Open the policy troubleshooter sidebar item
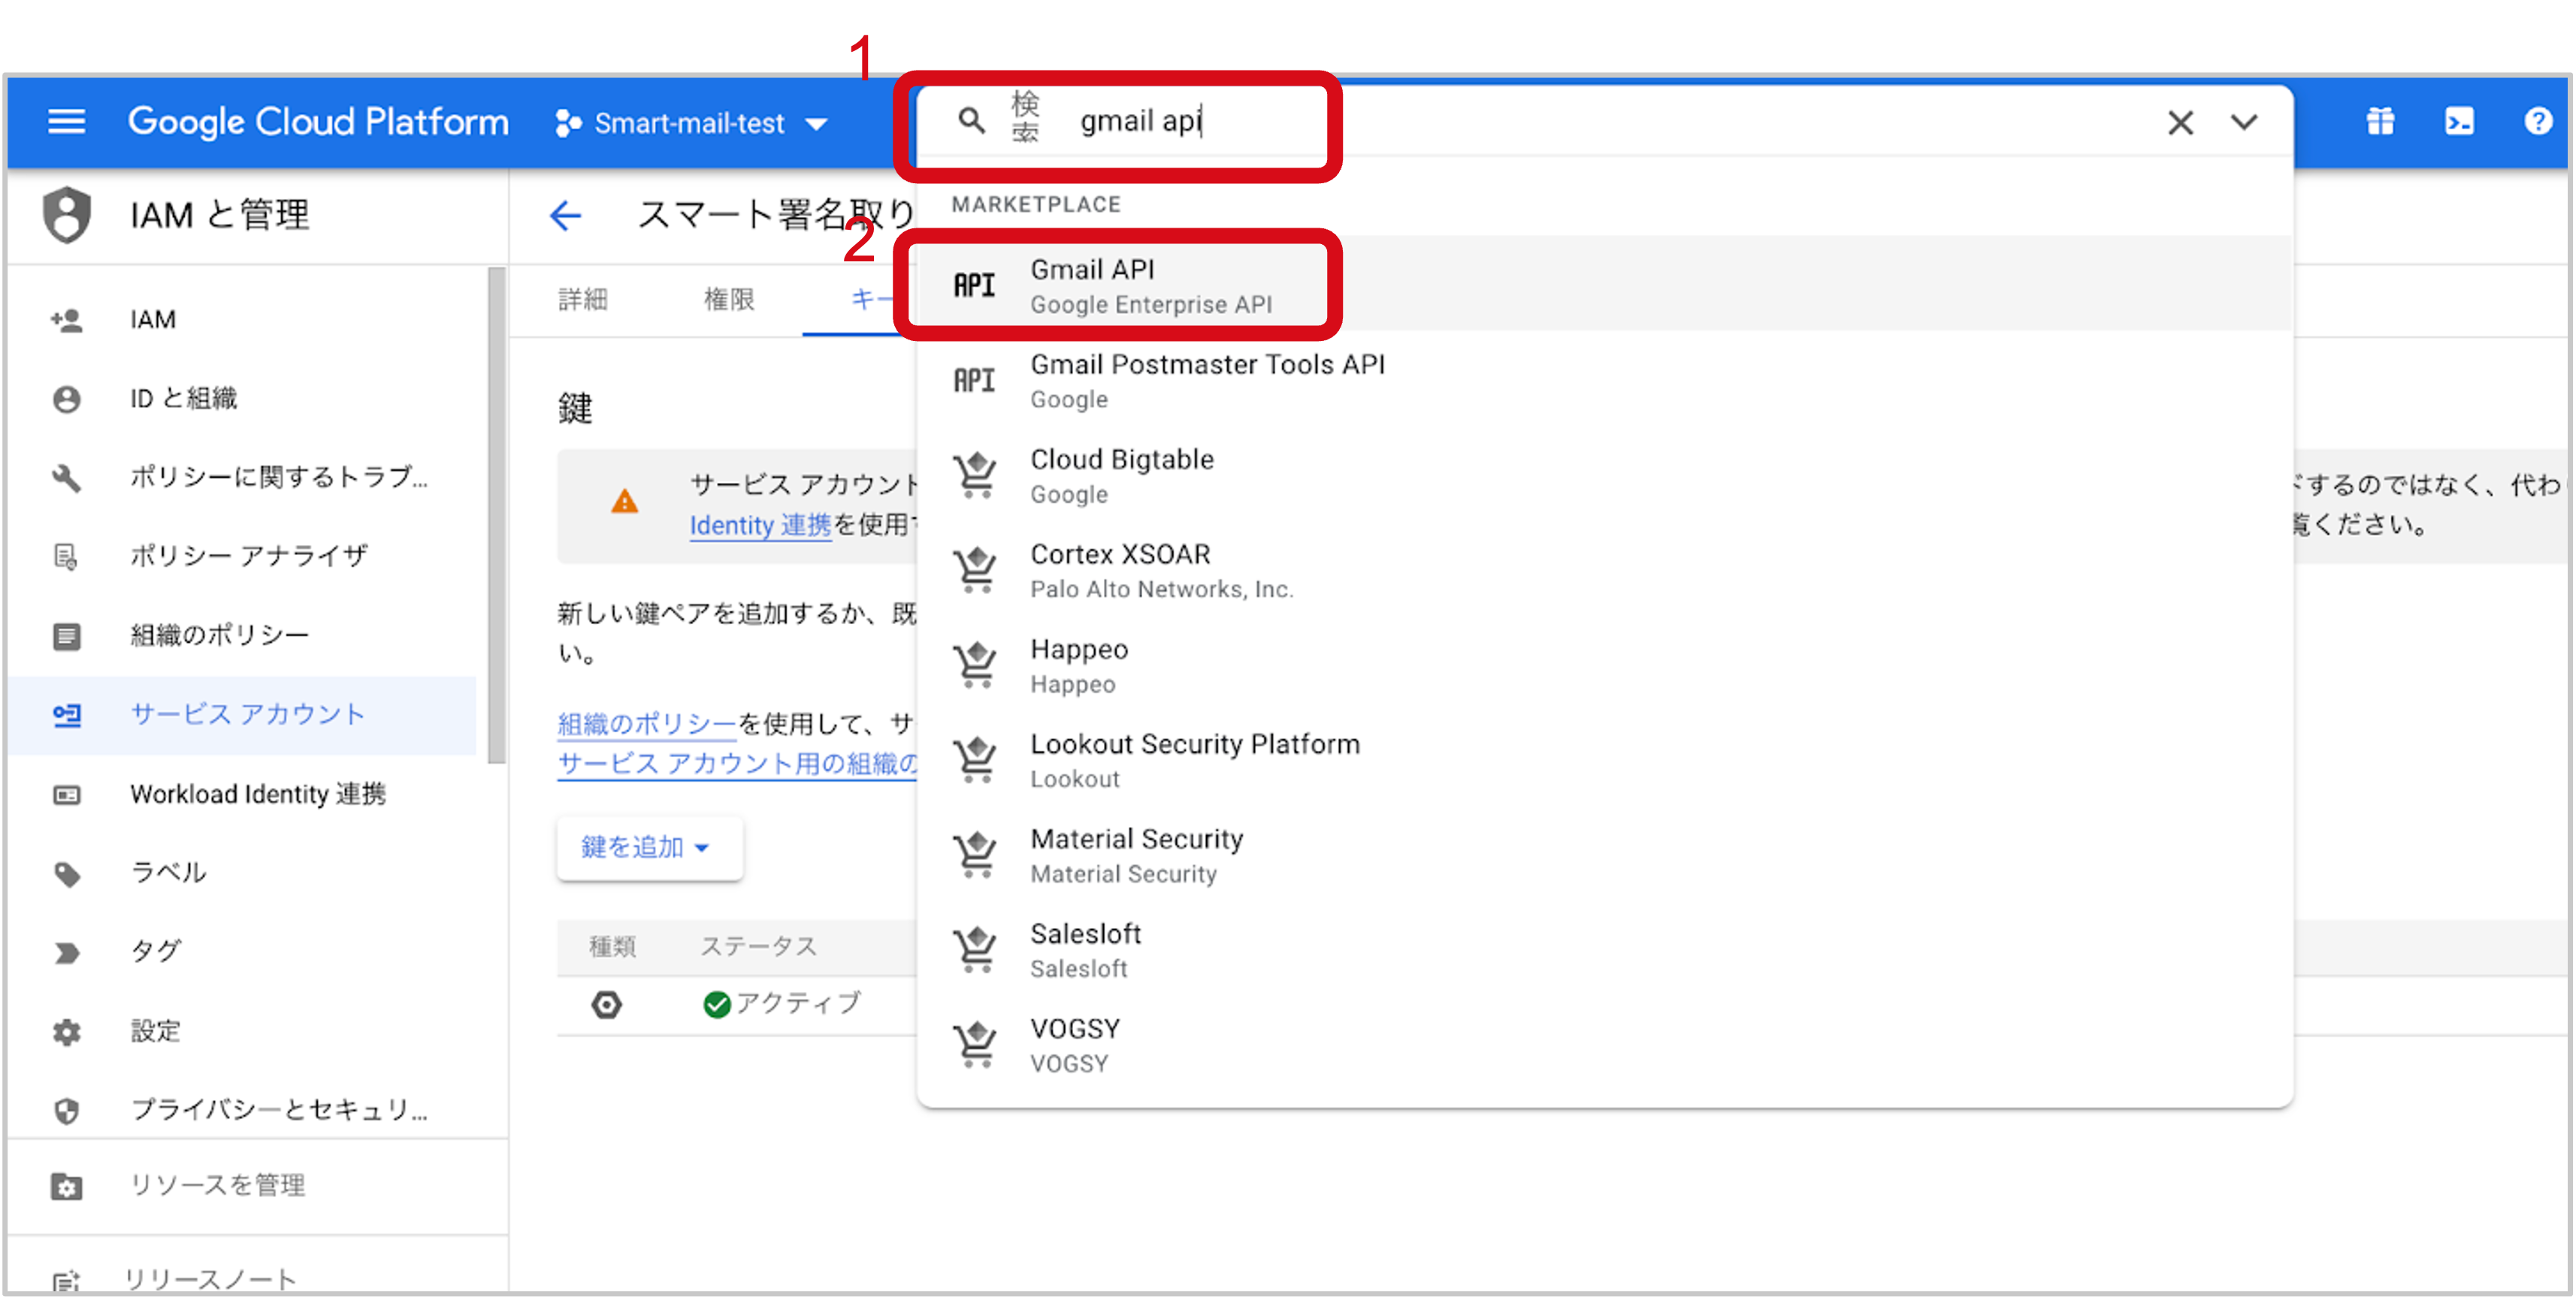Screen dimensions: 2576x1297 [242, 478]
